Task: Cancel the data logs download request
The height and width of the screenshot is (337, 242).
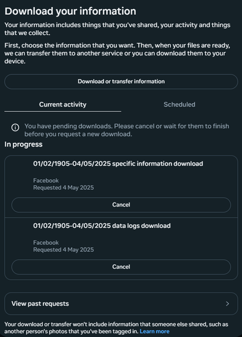Action: 121,267
